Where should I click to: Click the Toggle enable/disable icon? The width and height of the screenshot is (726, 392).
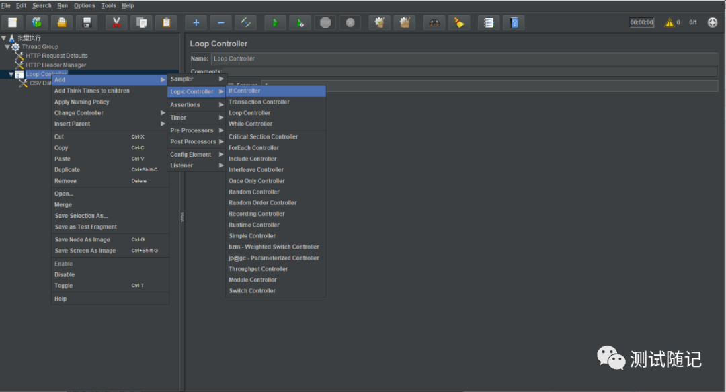tap(246, 22)
